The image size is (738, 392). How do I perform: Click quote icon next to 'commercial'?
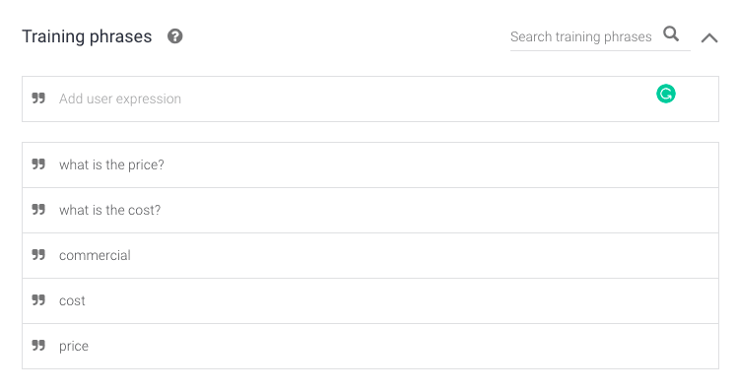tap(38, 254)
